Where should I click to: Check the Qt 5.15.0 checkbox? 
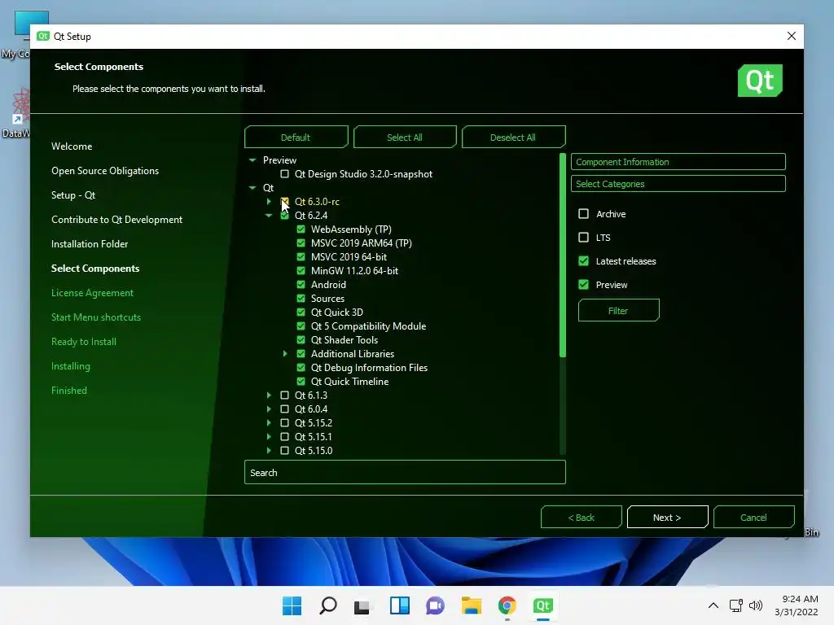[284, 450]
